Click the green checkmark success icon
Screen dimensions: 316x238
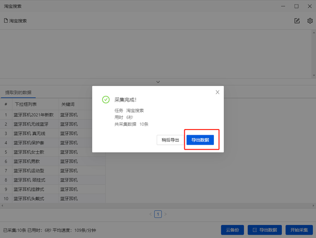[x=106, y=100]
